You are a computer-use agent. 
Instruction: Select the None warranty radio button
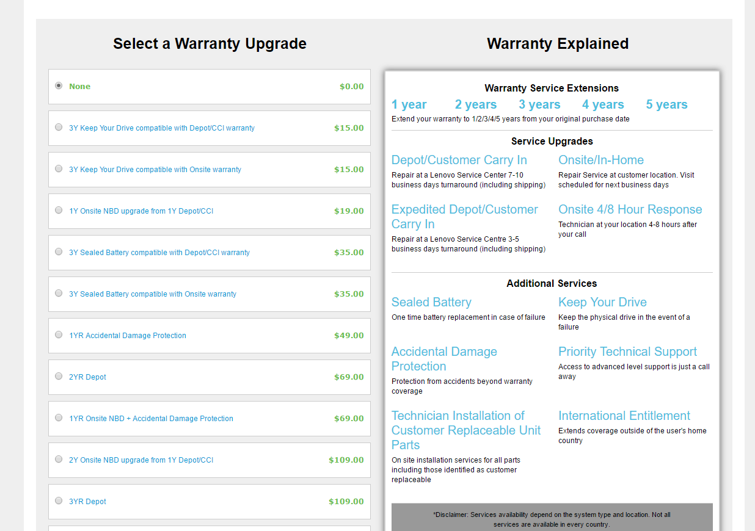59,85
